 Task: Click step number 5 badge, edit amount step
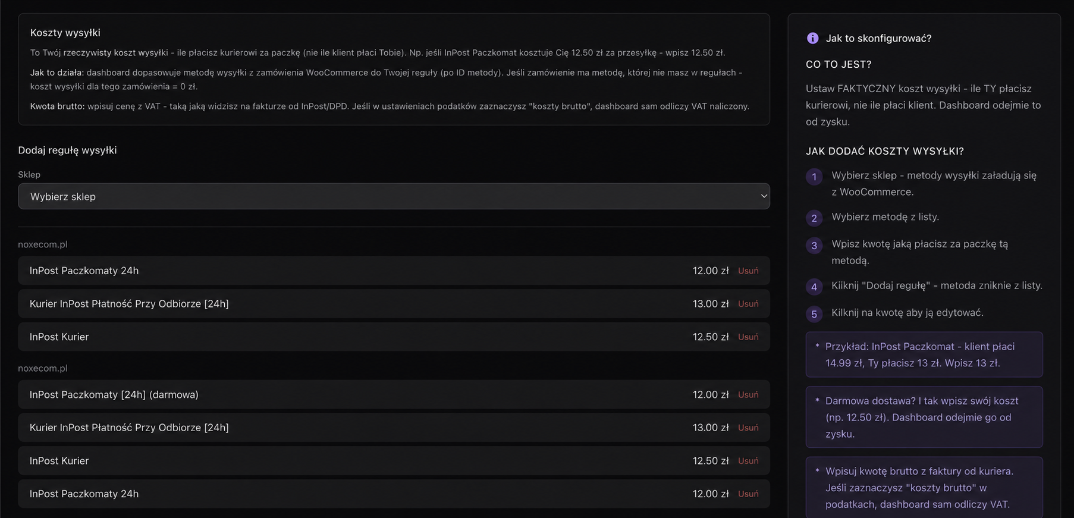coord(814,314)
